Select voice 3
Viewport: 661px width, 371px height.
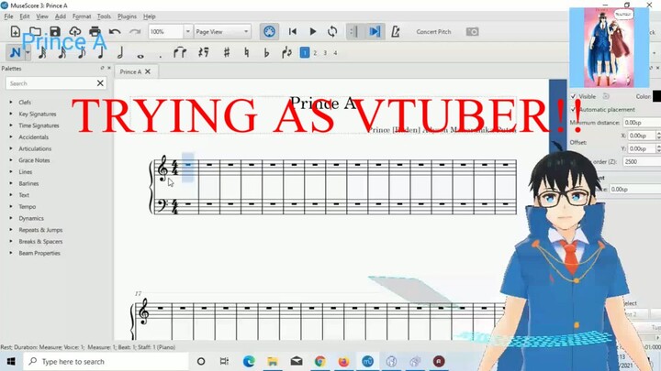[x=325, y=53]
